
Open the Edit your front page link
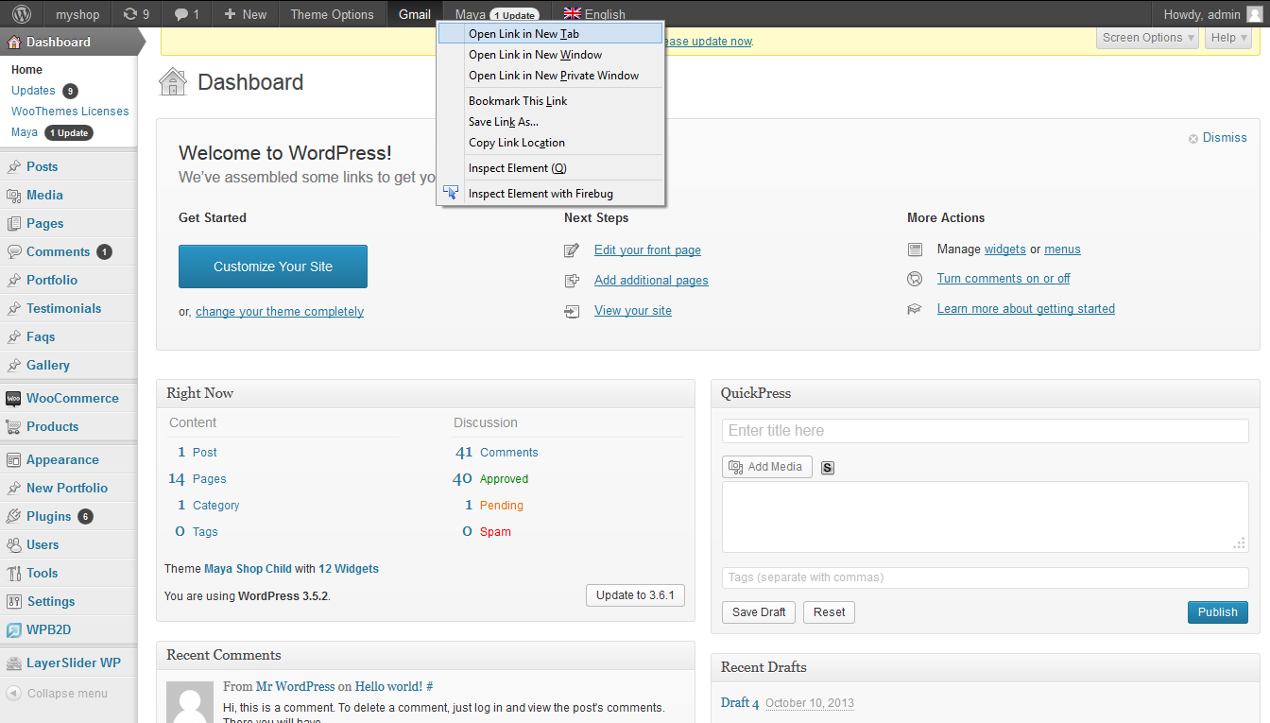647,250
